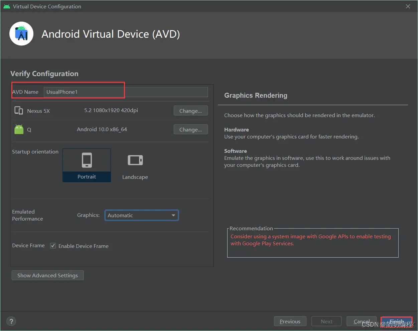Viewport: 418px width, 331px height.
Task: Close the Virtual Device Configuration window
Action: coord(408,6)
